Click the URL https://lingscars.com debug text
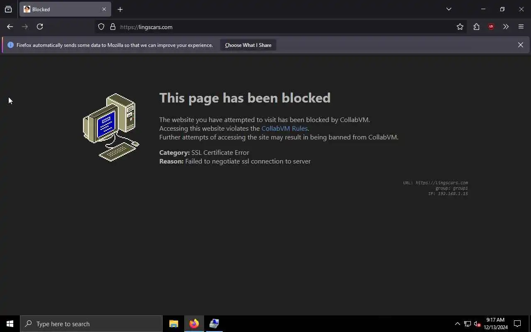The width and height of the screenshot is (531, 332). [x=435, y=183]
